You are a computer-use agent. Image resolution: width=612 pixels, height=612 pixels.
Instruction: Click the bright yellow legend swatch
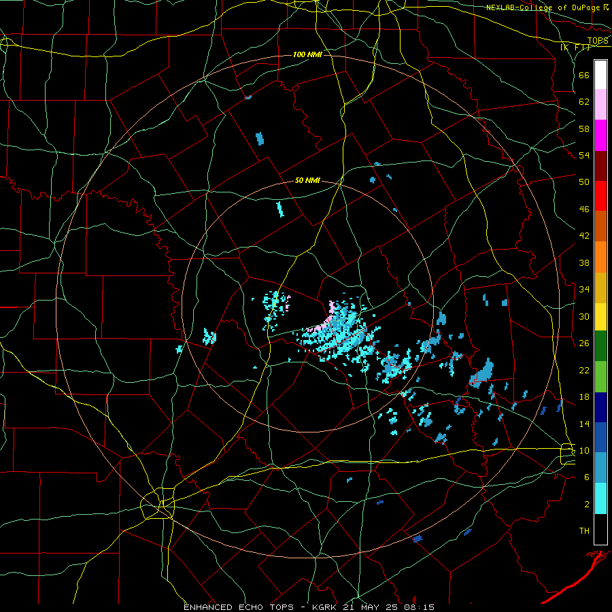pos(600,317)
